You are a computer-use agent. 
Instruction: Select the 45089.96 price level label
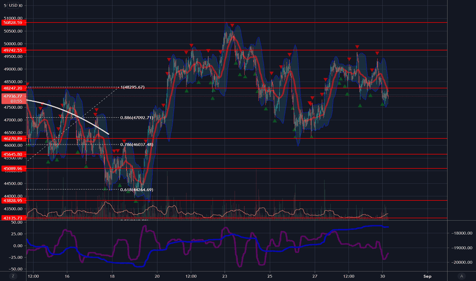coord(14,168)
